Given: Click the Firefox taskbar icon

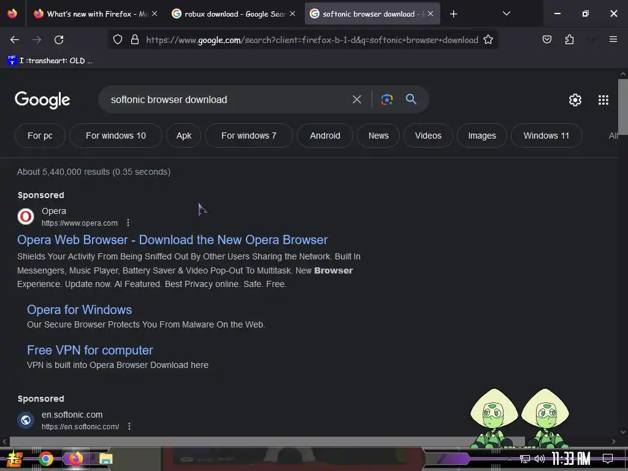Looking at the screenshot, I should (75, 459).
